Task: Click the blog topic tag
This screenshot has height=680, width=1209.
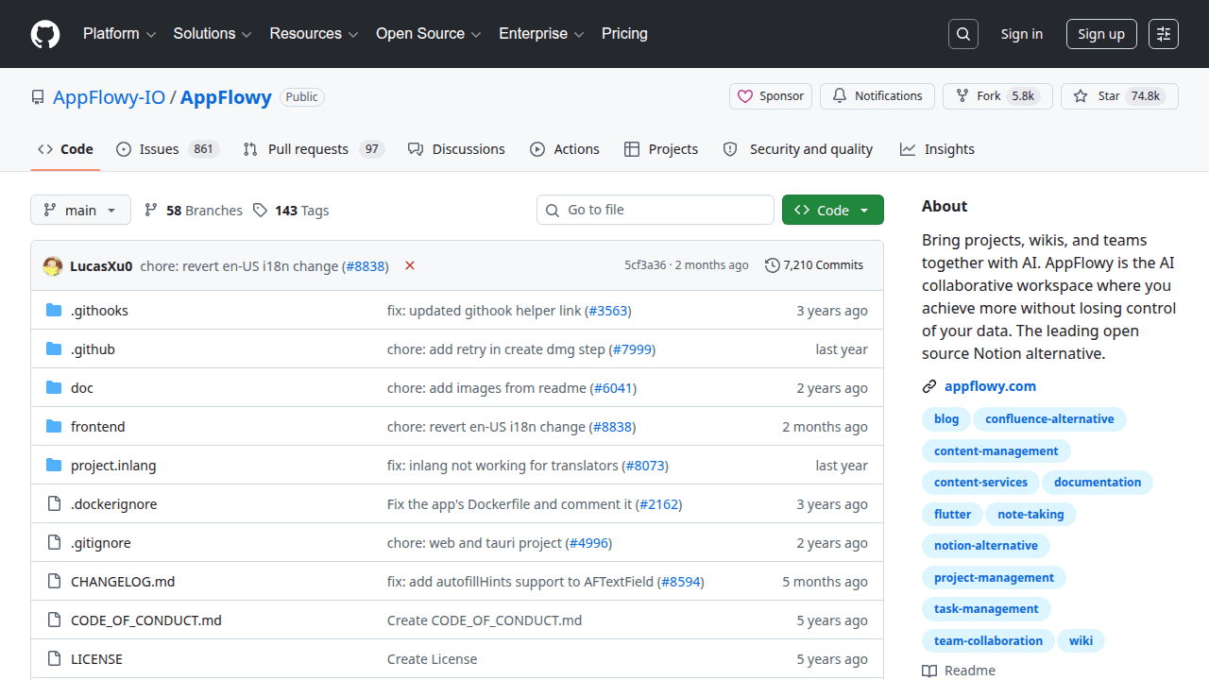Action: [x=946, y=419]
